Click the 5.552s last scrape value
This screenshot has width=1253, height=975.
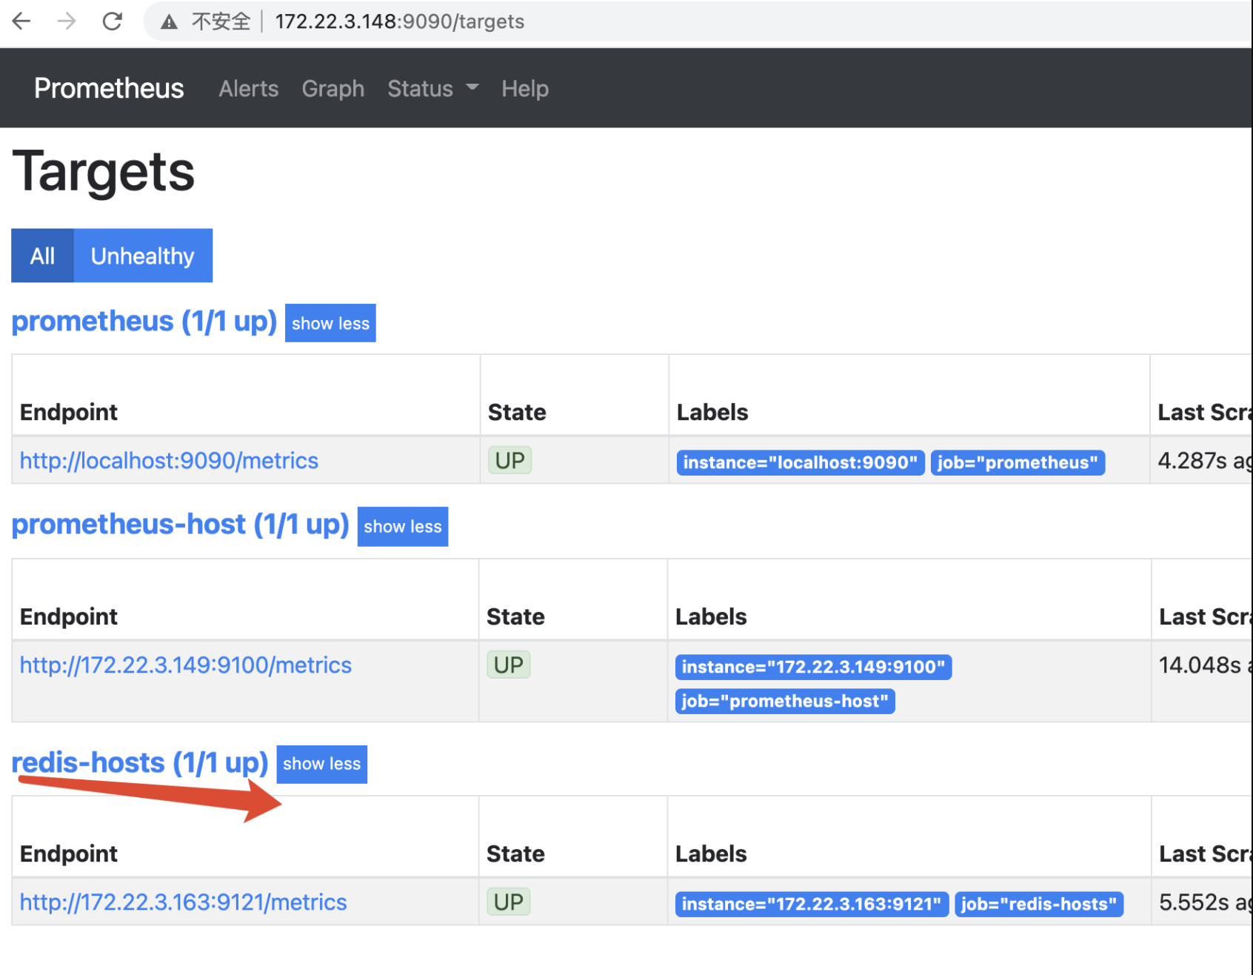click(1206, 902)
